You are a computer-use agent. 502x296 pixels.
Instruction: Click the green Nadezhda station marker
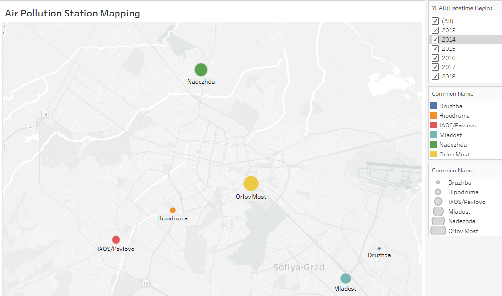point(201,70)
